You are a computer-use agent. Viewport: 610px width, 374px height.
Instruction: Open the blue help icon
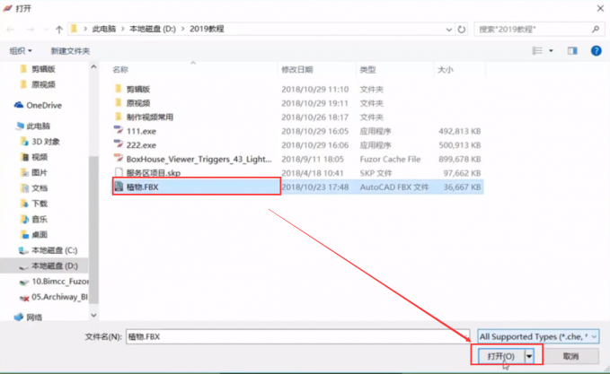coord(596,51)
